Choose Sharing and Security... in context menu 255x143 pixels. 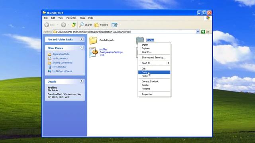(x=154, y=58)
